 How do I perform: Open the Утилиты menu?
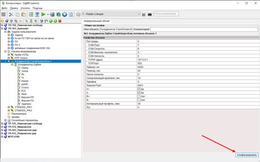[25, 8]
